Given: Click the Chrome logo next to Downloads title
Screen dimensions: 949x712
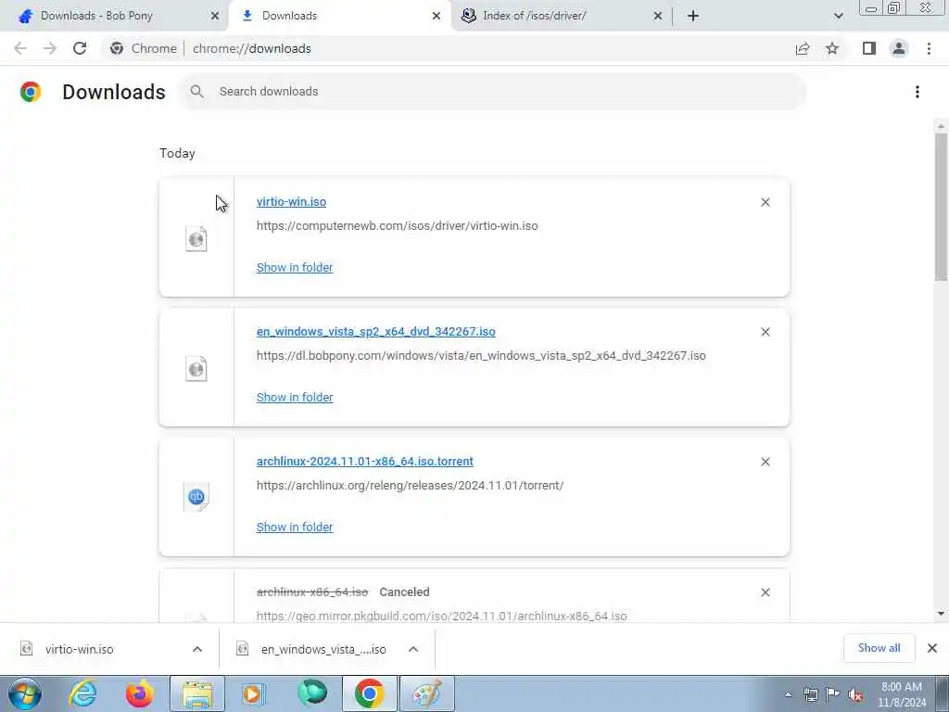Looking at the screenshot, I should [x=31, y=92].
